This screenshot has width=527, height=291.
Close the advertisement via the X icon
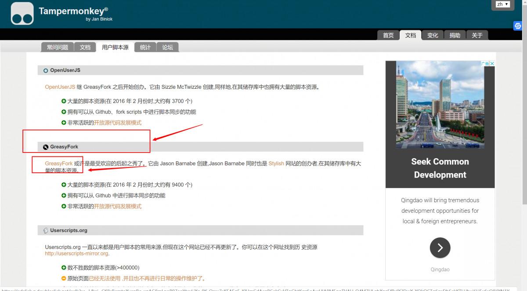coord(492,63)
